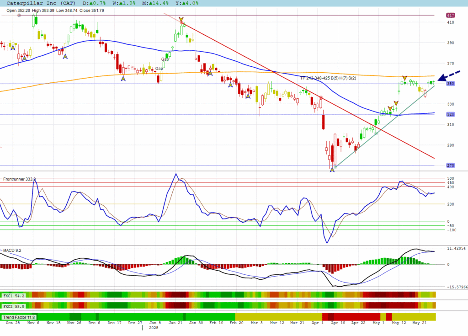Click the 290 price axis label
Viewport: 468px width, 336px height.
tap(450, 145)
